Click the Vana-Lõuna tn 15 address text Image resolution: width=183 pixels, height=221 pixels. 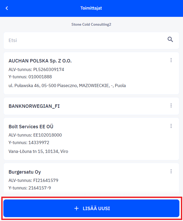38,151
